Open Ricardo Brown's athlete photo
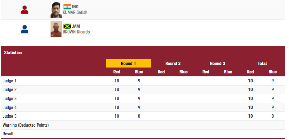The image size is (289, 140). 56,29
